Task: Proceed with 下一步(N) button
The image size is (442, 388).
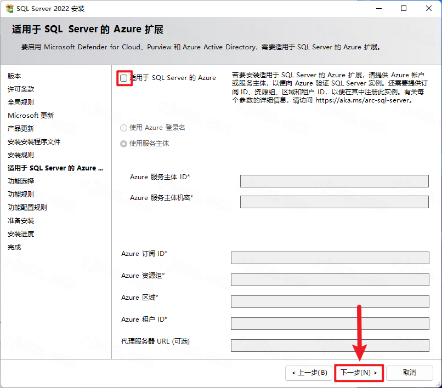Action: [359, 373]
